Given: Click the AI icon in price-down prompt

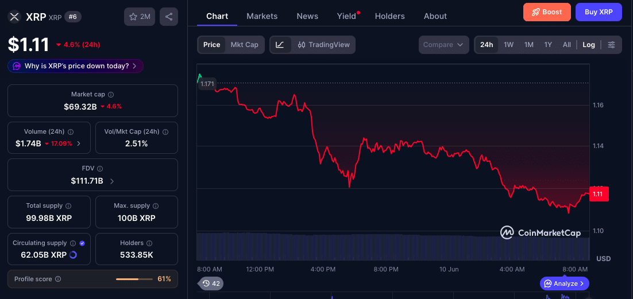Looking at the screenshot, I should [x=17, y=66].
